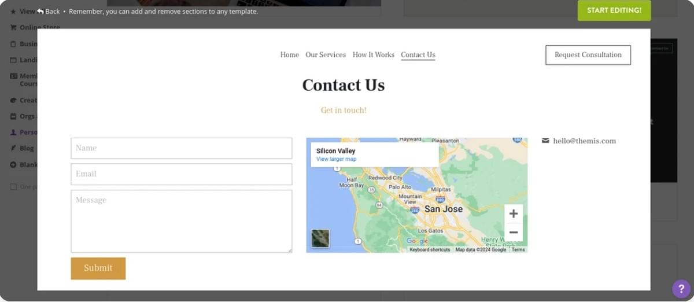Click the hello@themis.com email address
This screenshot has height=302, width=694.
[584, 141]
